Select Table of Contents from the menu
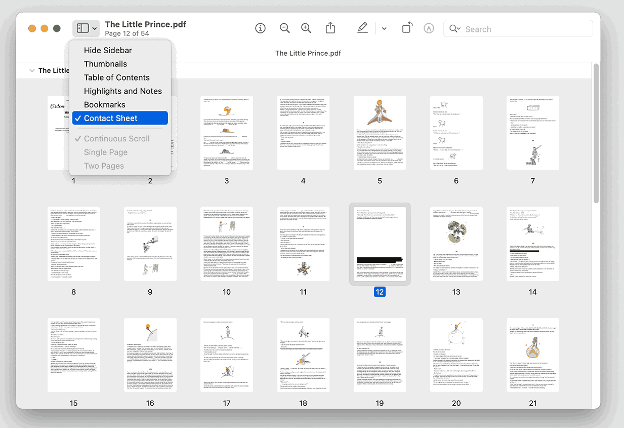624x428 pixels. (117, 77)
